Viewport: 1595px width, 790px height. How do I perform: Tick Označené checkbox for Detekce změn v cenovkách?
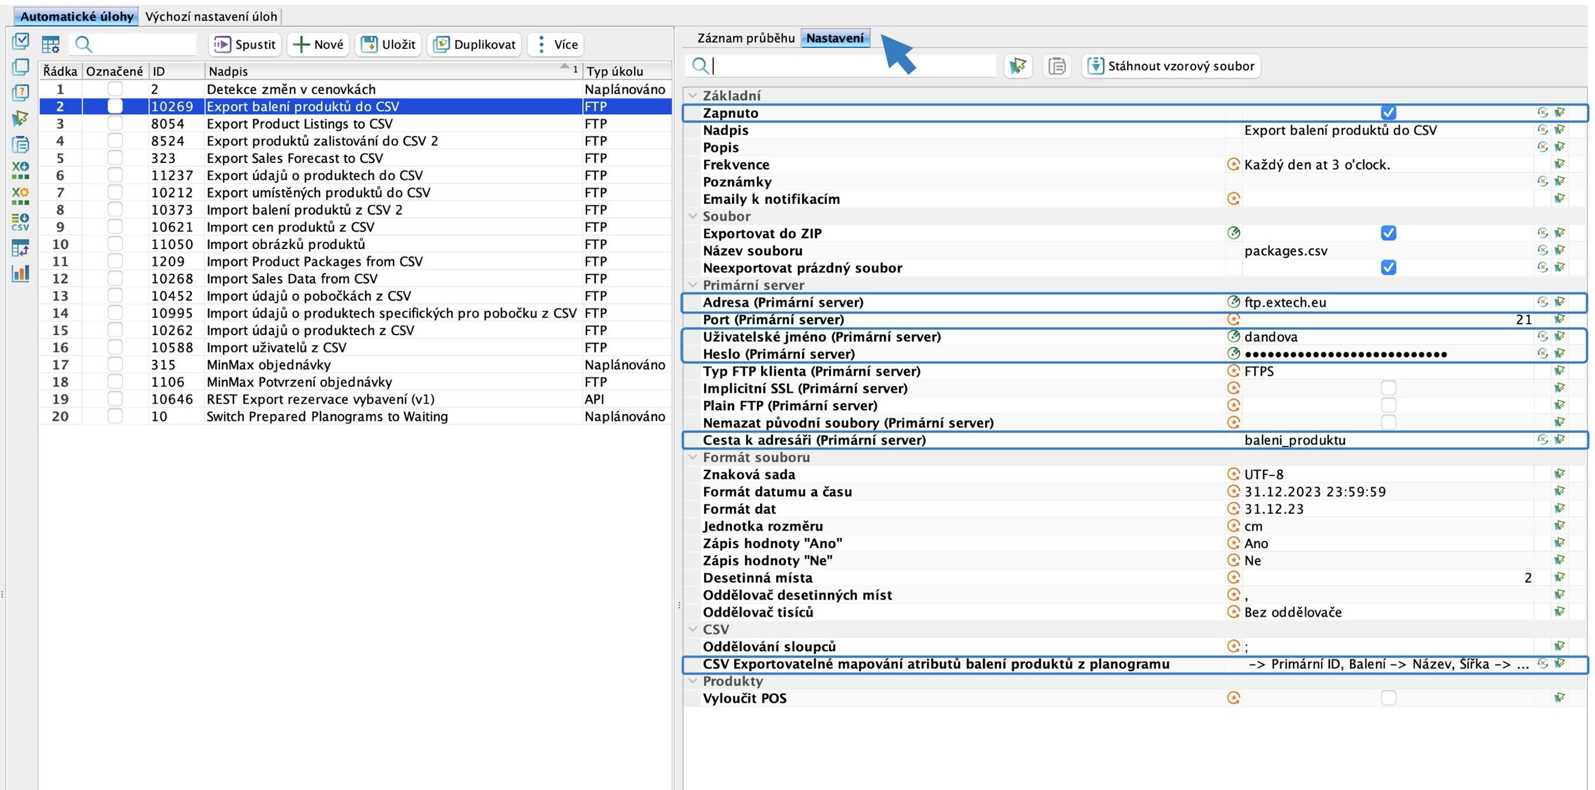point(114,89)
